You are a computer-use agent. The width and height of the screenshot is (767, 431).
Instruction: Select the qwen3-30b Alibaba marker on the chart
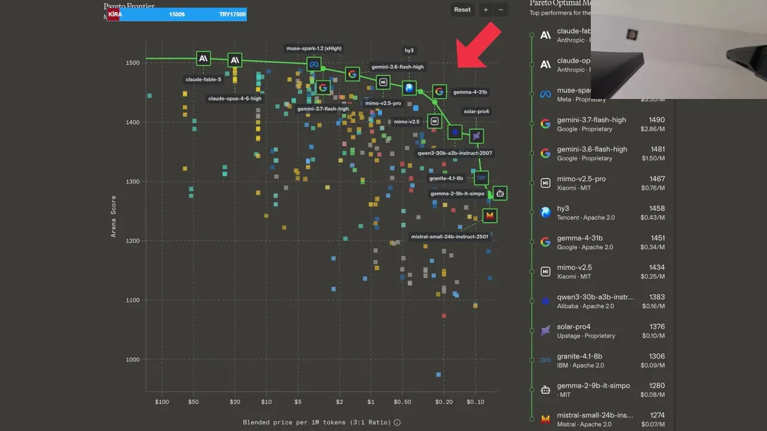coord(455,132)
